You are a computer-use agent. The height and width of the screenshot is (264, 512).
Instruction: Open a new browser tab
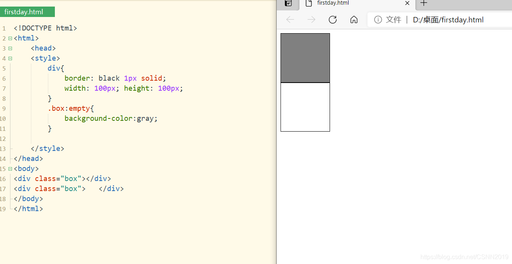coord(424,3)
